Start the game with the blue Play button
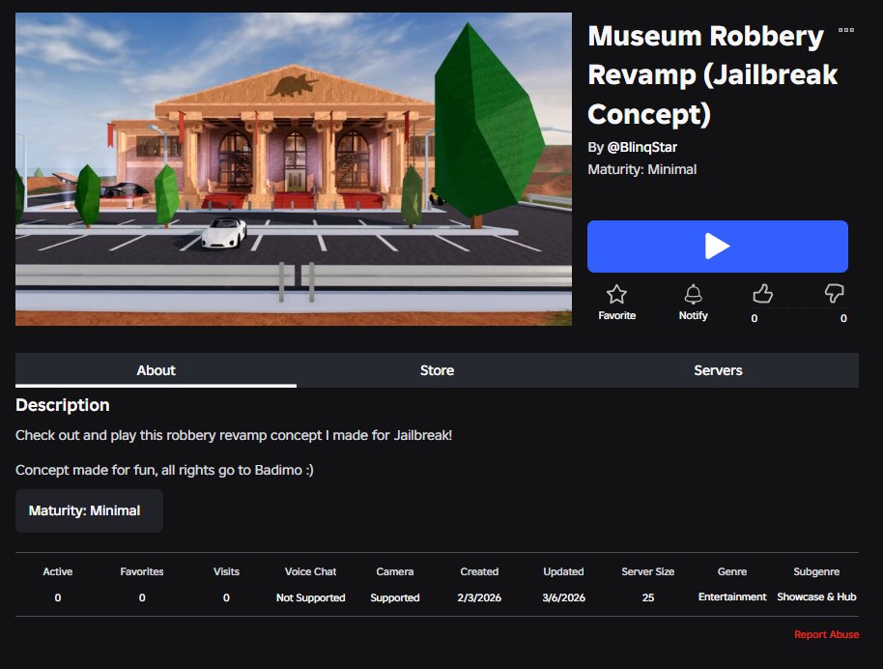 point(718,247)
